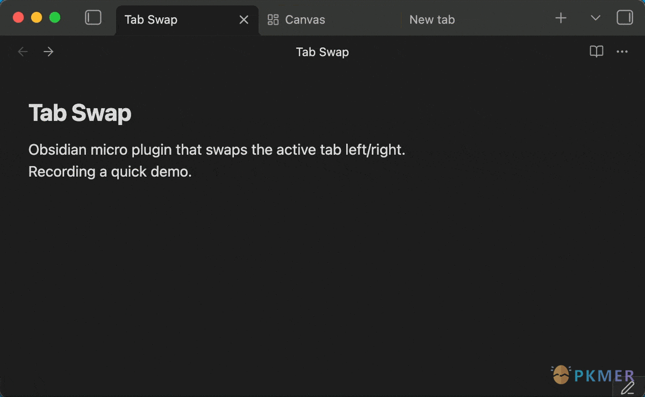Open the Canvas tab
Image resolution: width=645 pixels, height=397 pixels.
pyautogui.click(x=329, y=20)
